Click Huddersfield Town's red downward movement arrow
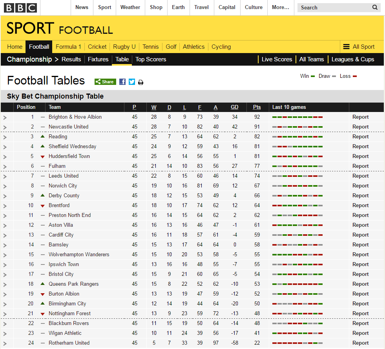This screenshot has width=385, height=349. (42, 157)
